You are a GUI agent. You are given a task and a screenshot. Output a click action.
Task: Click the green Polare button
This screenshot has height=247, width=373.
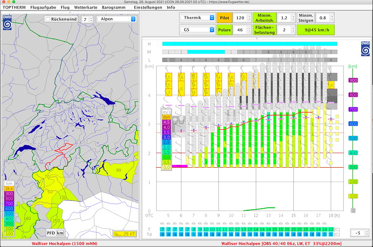click(x=225, y=30)
